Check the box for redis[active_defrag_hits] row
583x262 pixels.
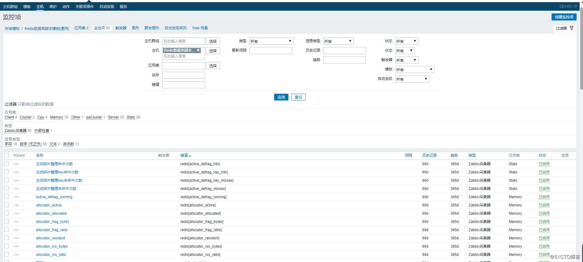(x=7, y=164)
